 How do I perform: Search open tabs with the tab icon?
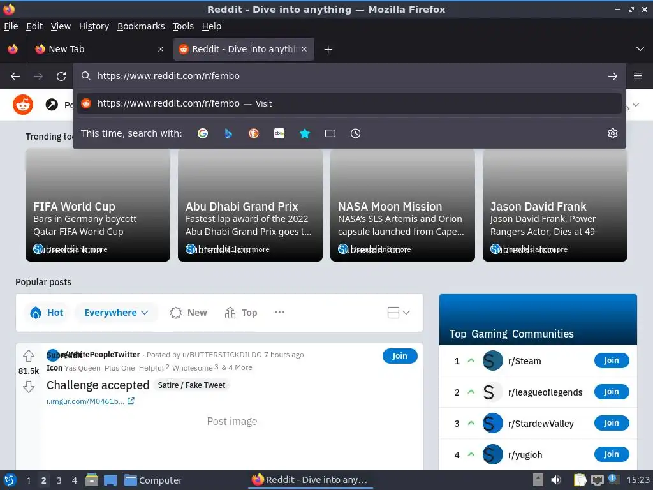330,133
